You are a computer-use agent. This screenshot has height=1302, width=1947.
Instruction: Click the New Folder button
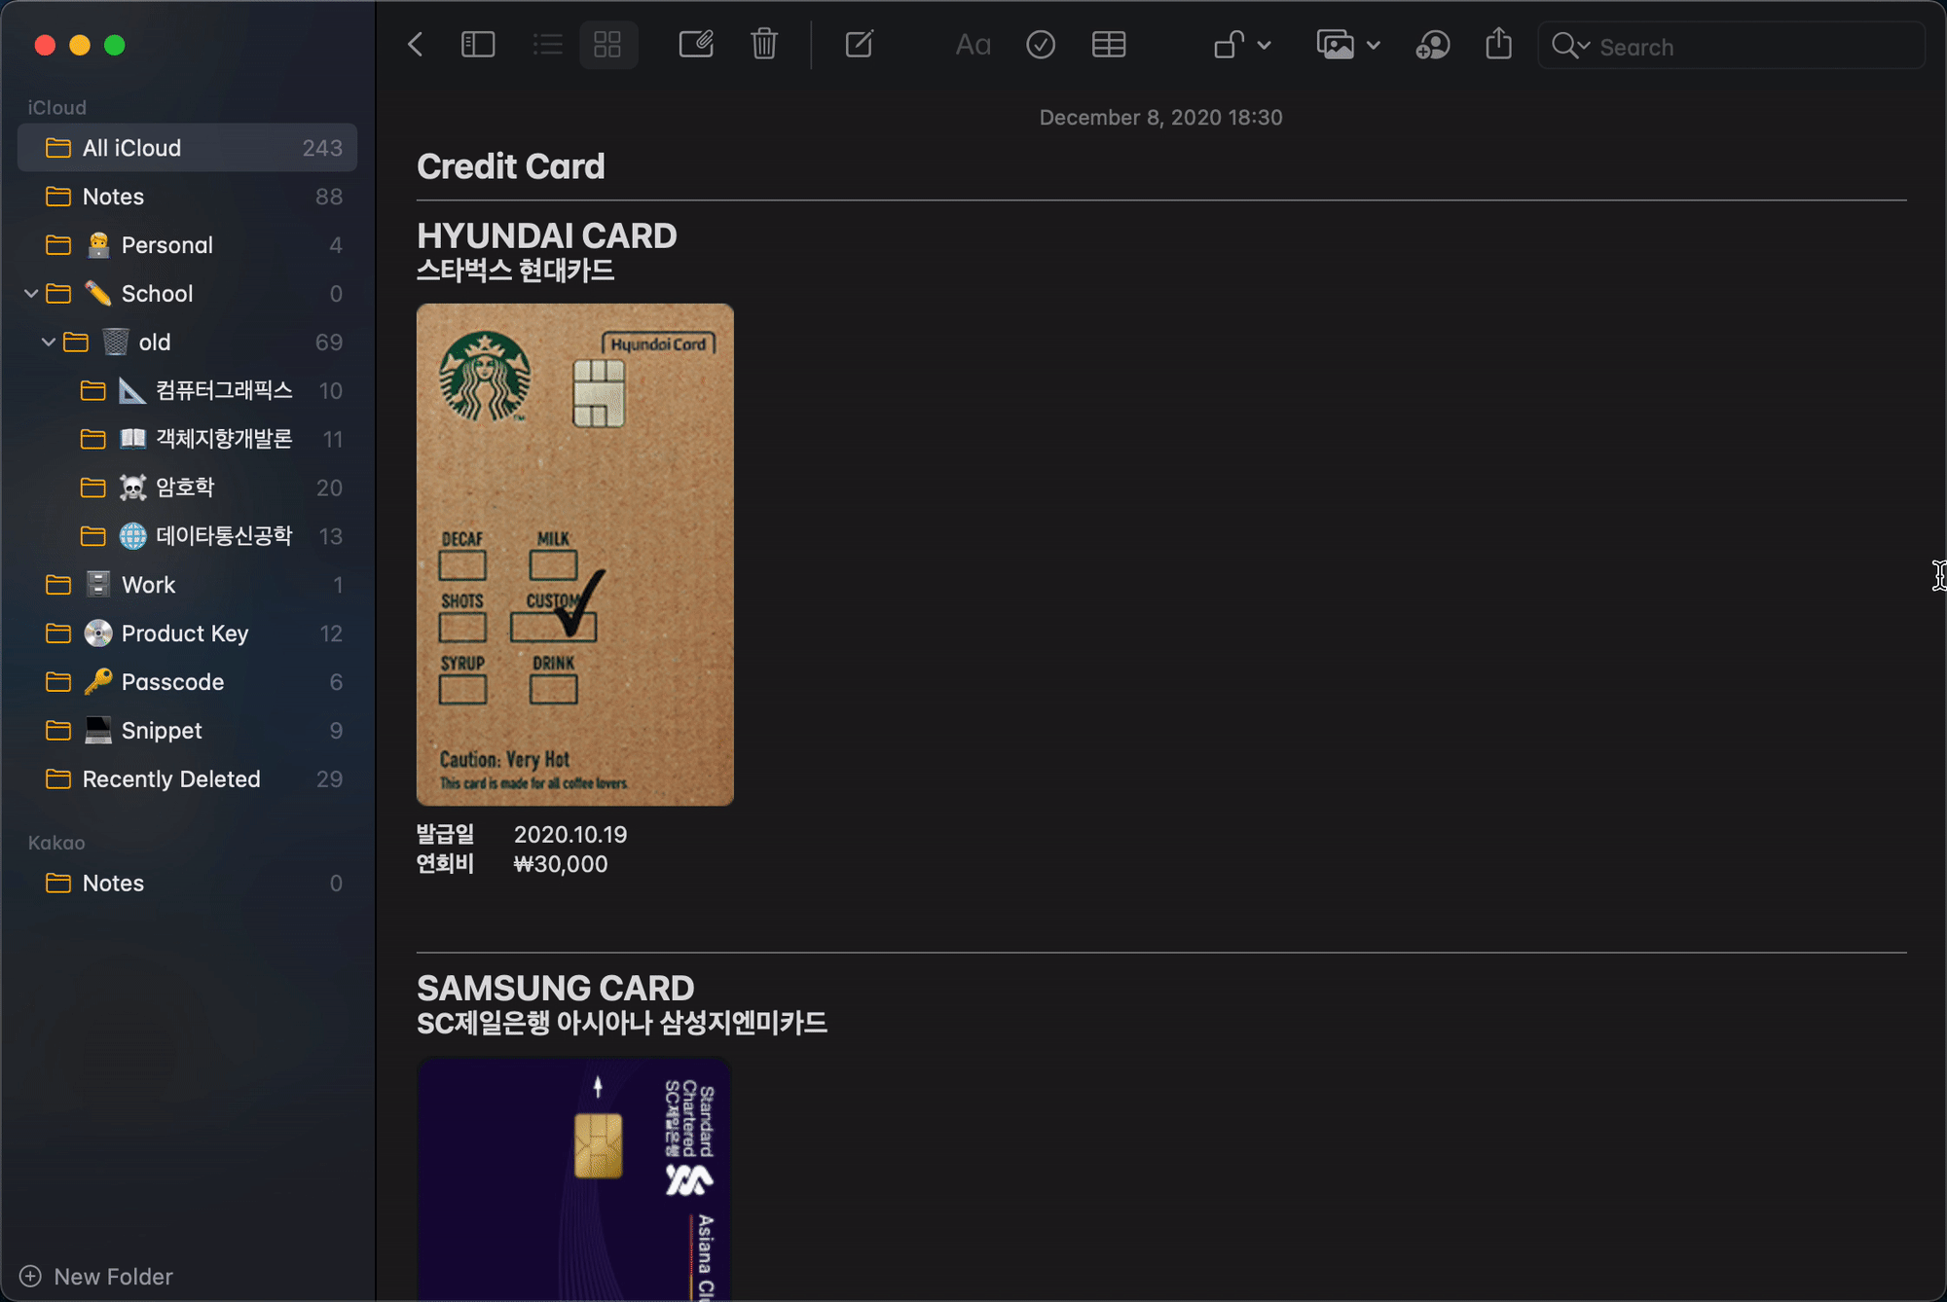(96, 1276)
